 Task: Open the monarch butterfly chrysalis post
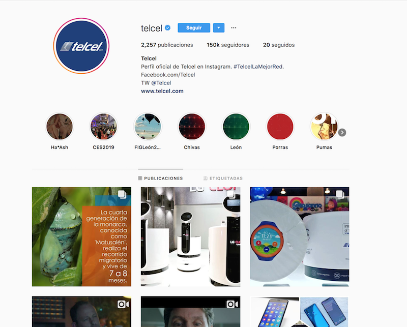click(x=81, y=236)
